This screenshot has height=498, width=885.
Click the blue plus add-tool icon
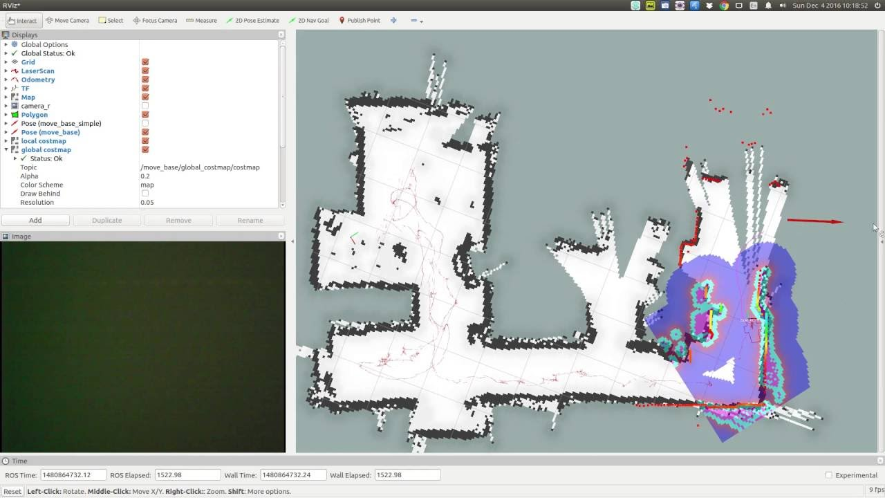pos(393,21)
